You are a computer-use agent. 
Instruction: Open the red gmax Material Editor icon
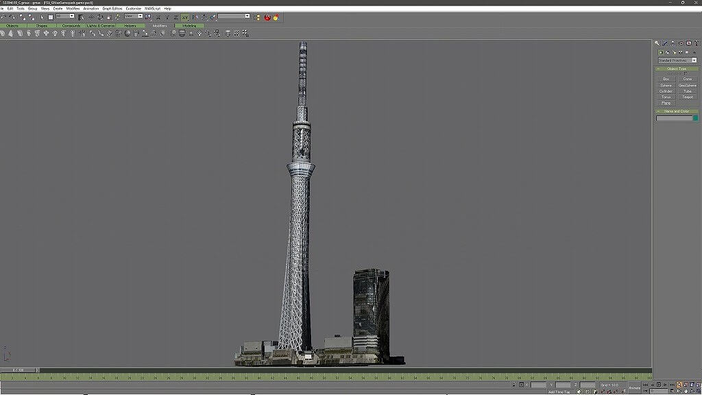[x=268, y=17]
